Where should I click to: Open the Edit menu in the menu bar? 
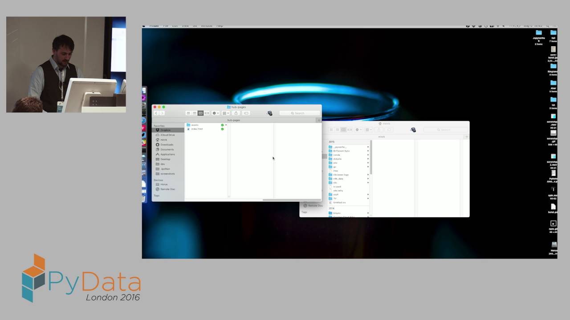coord(175,26)
